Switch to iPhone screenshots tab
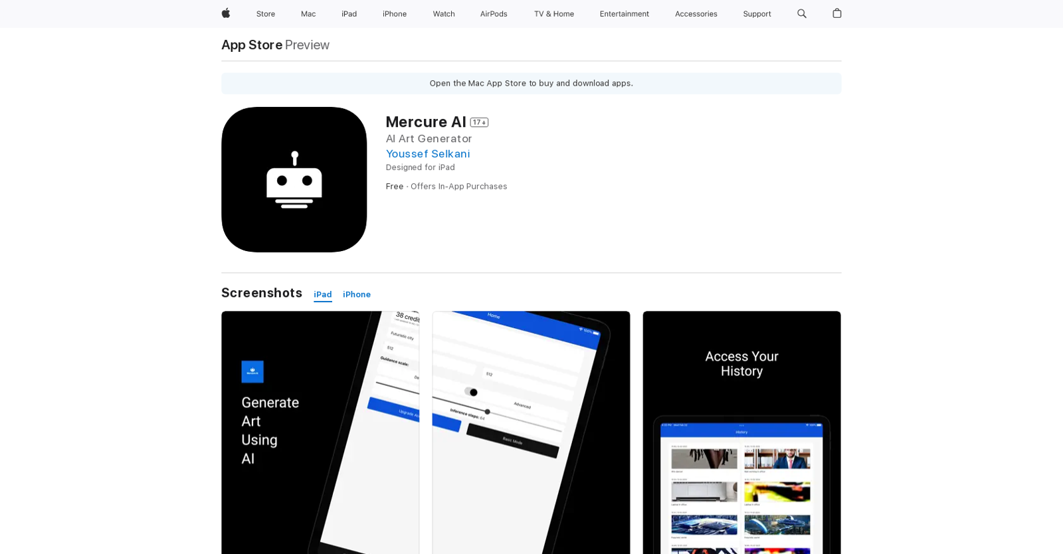 click(357, 294)
